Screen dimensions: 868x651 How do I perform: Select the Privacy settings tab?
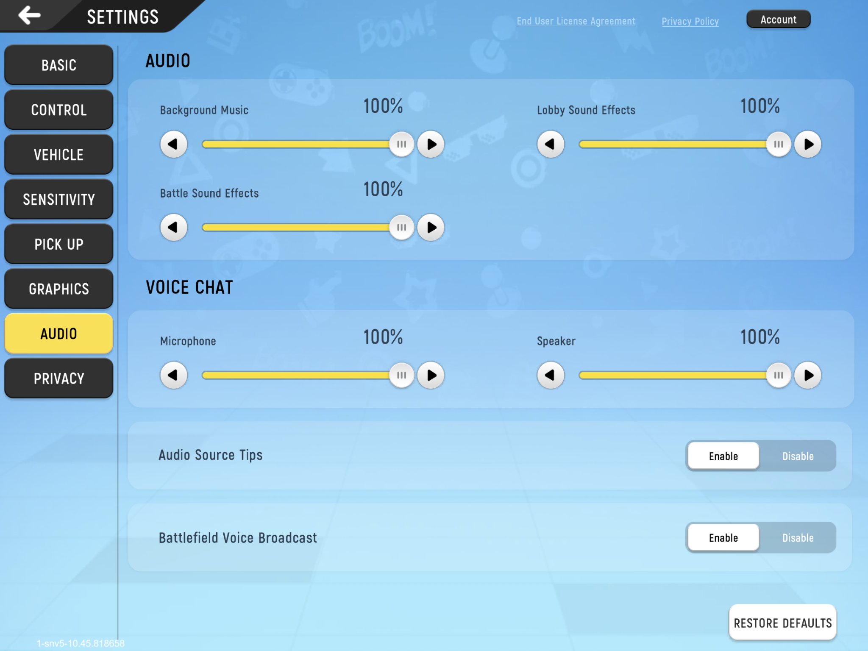pyautogui.click(x=59, y=378)
